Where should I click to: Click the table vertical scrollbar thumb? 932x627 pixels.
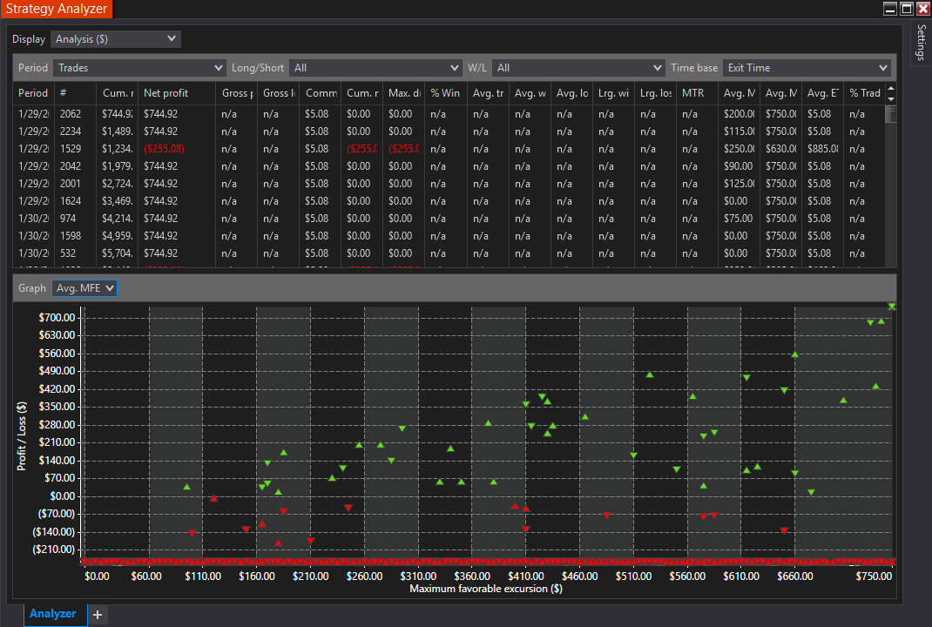(x=890, y=114)
